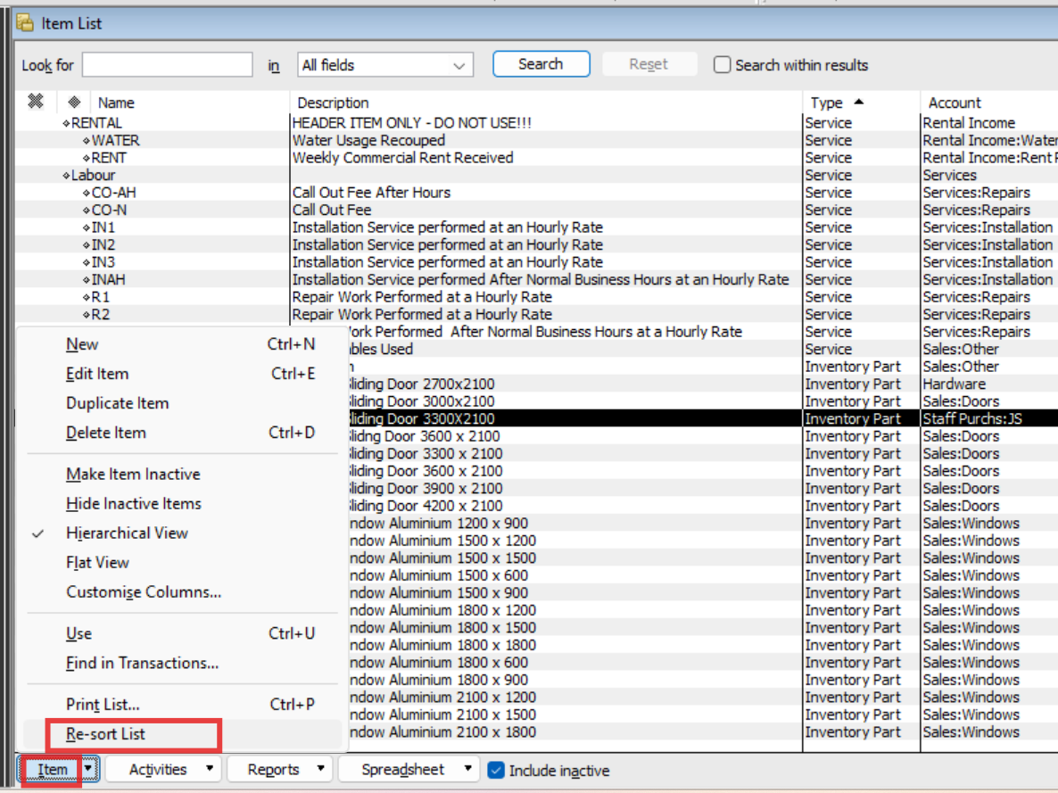Select the INAH item row
The height and width of the screenshot is (793, 1058).
pos(536,280)
